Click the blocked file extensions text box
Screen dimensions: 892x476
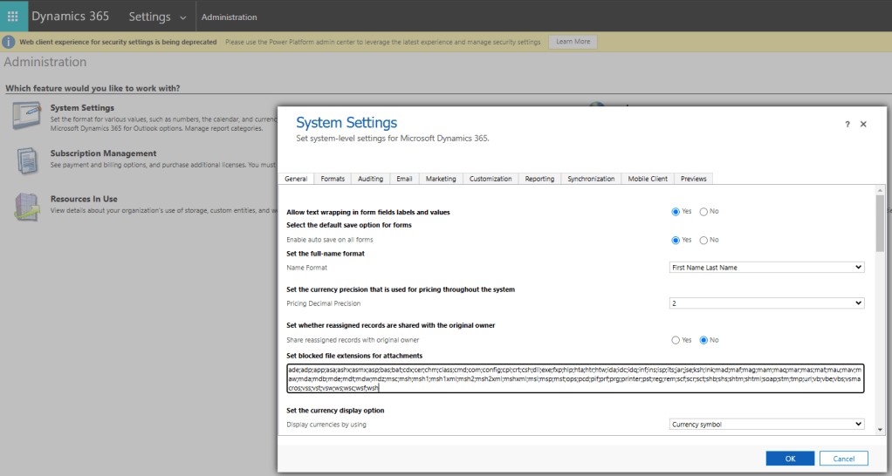point(574,378)
